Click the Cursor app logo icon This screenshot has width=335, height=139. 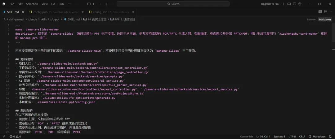(x=4, y=4)
